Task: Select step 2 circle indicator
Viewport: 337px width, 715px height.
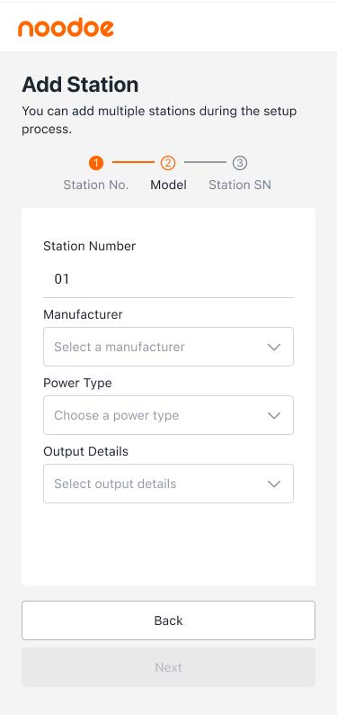Action: tap(168, 162)
